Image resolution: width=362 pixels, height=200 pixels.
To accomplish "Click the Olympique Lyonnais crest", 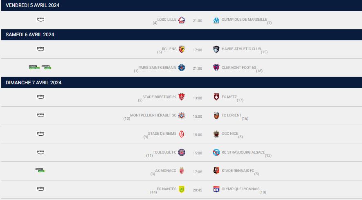I will coord(216,189).
